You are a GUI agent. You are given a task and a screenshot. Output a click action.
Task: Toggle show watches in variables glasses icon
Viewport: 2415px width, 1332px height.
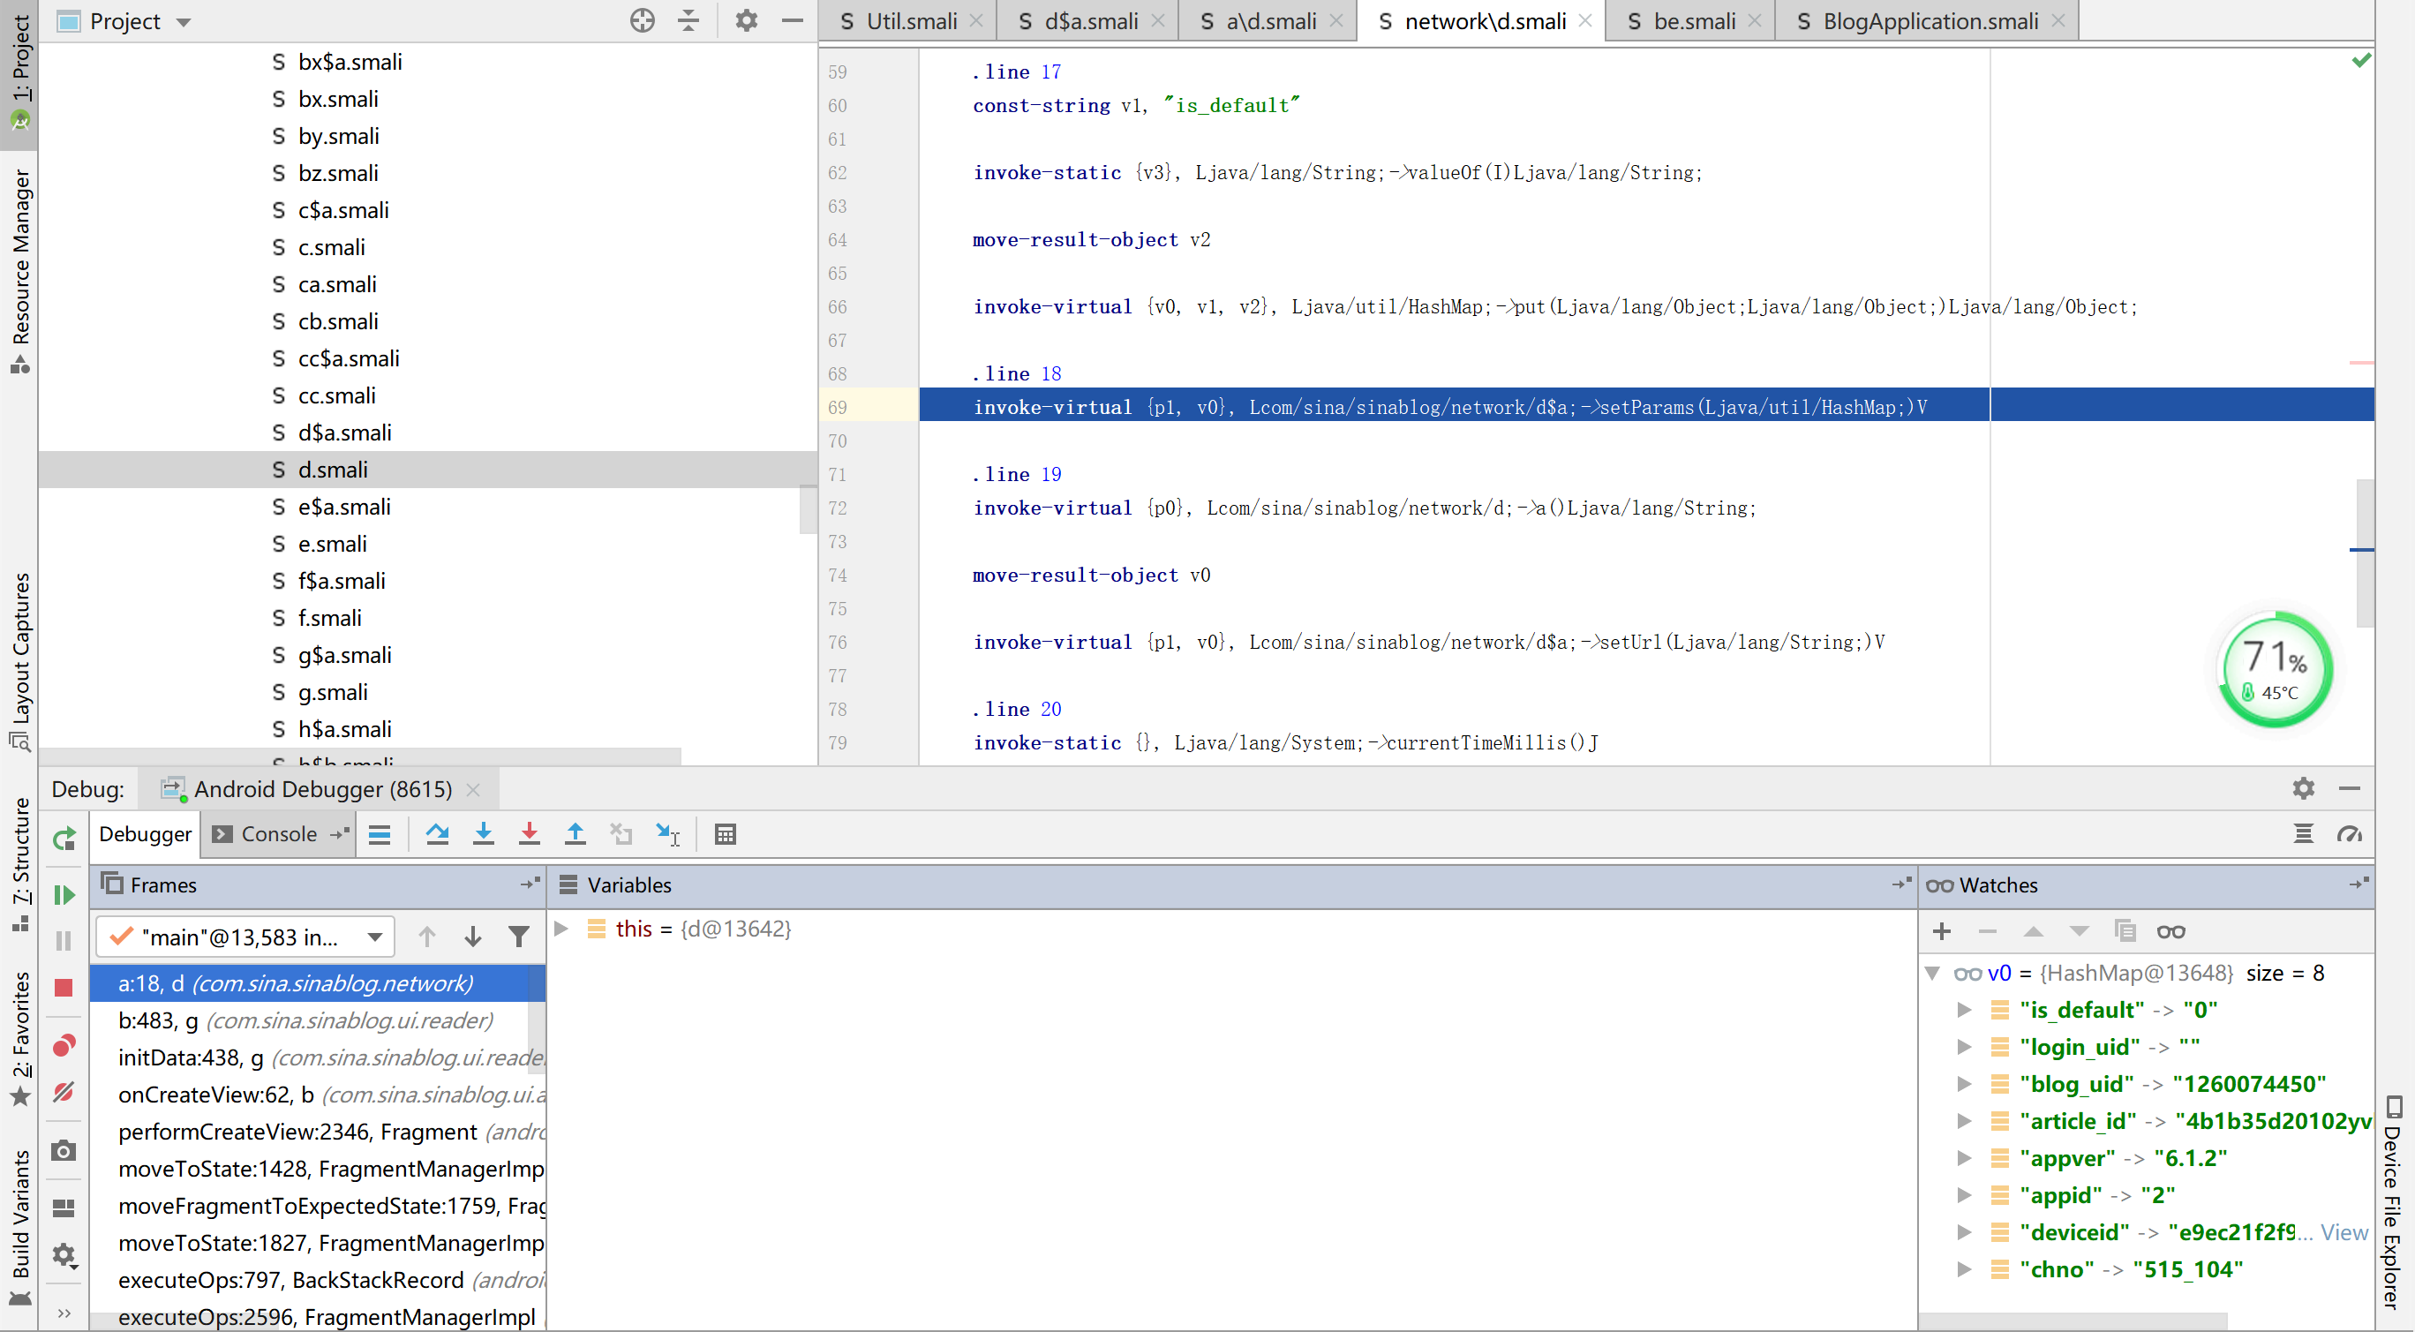tap(2170, 930)
